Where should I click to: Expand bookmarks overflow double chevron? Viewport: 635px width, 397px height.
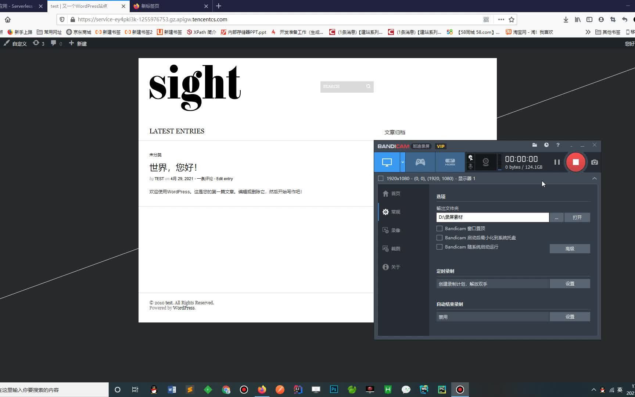pos(588,32)
